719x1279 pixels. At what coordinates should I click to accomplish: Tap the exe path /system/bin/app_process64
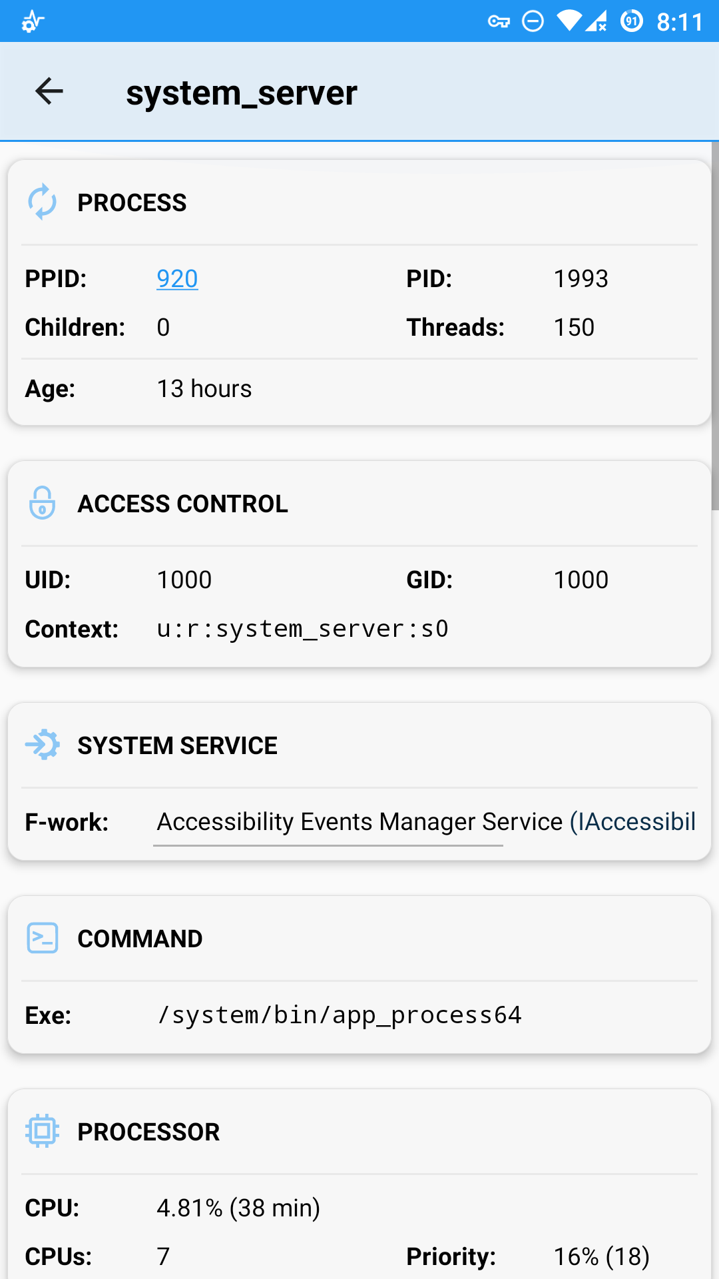point(340,1015)
